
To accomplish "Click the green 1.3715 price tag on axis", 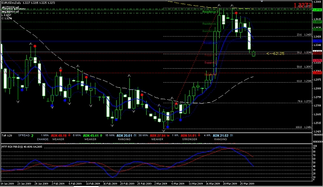I will [317, 10].
